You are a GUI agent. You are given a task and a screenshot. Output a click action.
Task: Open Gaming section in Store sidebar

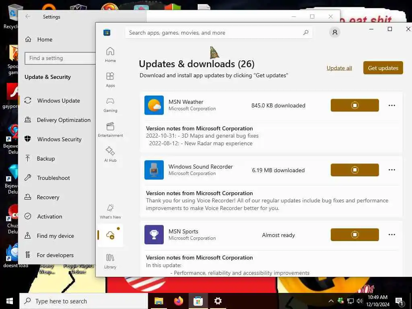tap(110, 105)
